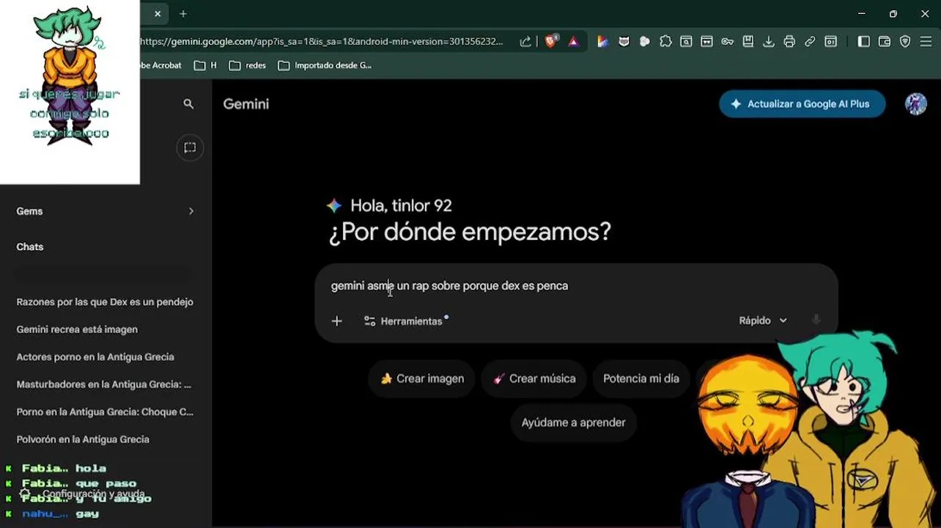Screen dimensions: 941x528
Task: Click the 'Ayúdame a aprender' suggestion chip
Action: 573,422
